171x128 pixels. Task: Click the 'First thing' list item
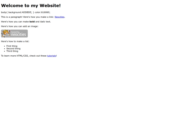click(12, 46)
